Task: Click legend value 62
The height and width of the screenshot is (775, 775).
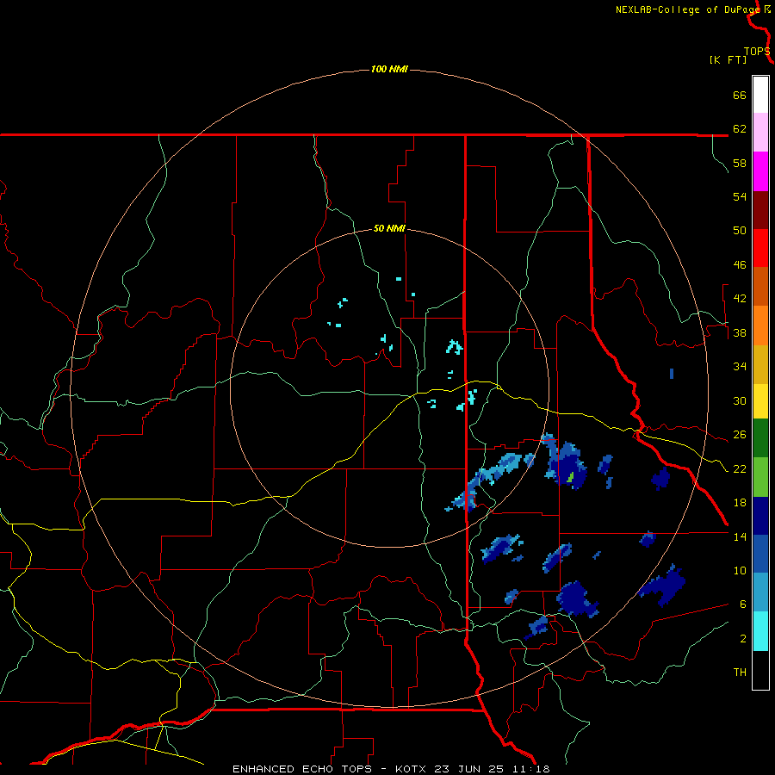Action: [740, 129]
